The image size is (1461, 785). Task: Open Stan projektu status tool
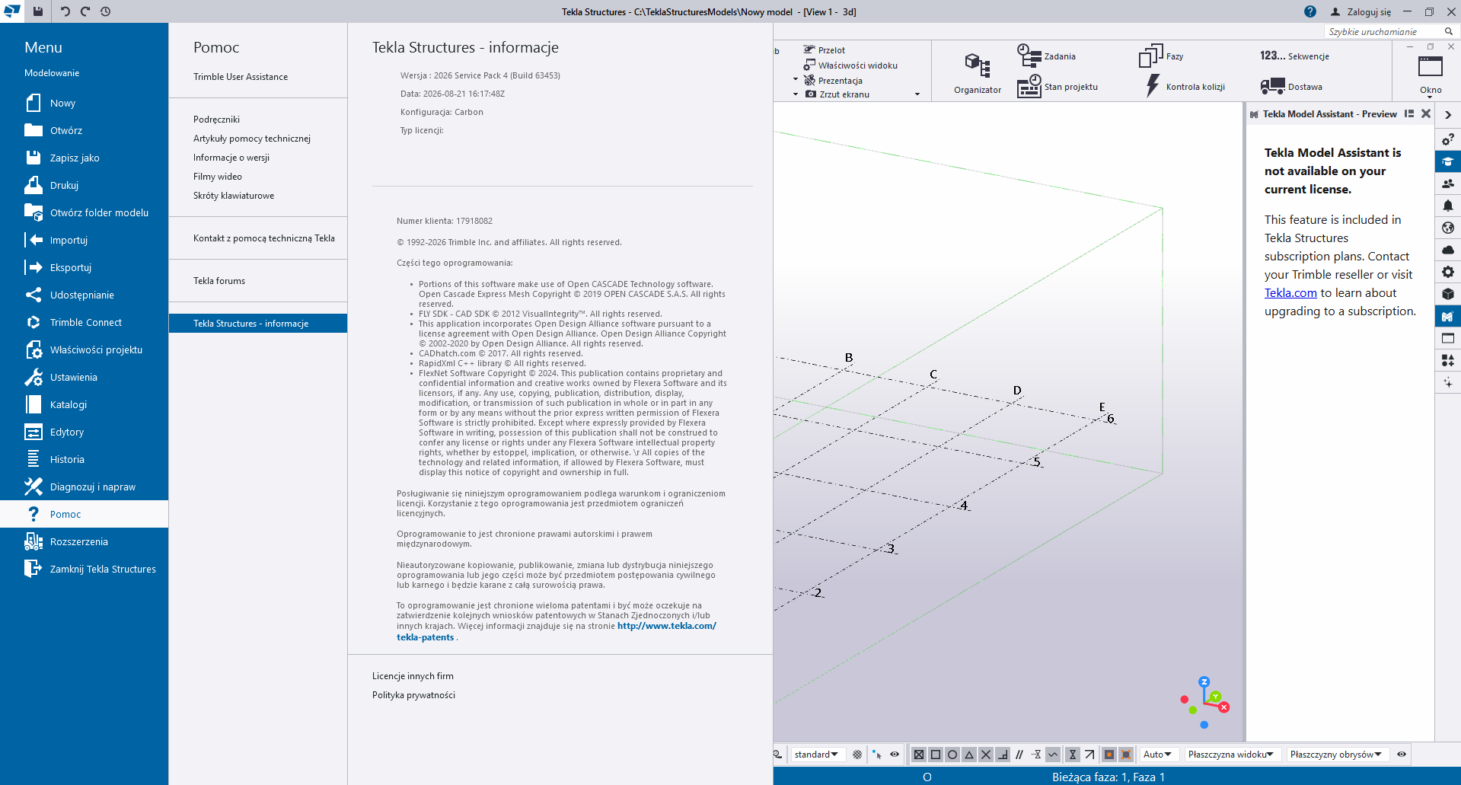click(1057, 86)
